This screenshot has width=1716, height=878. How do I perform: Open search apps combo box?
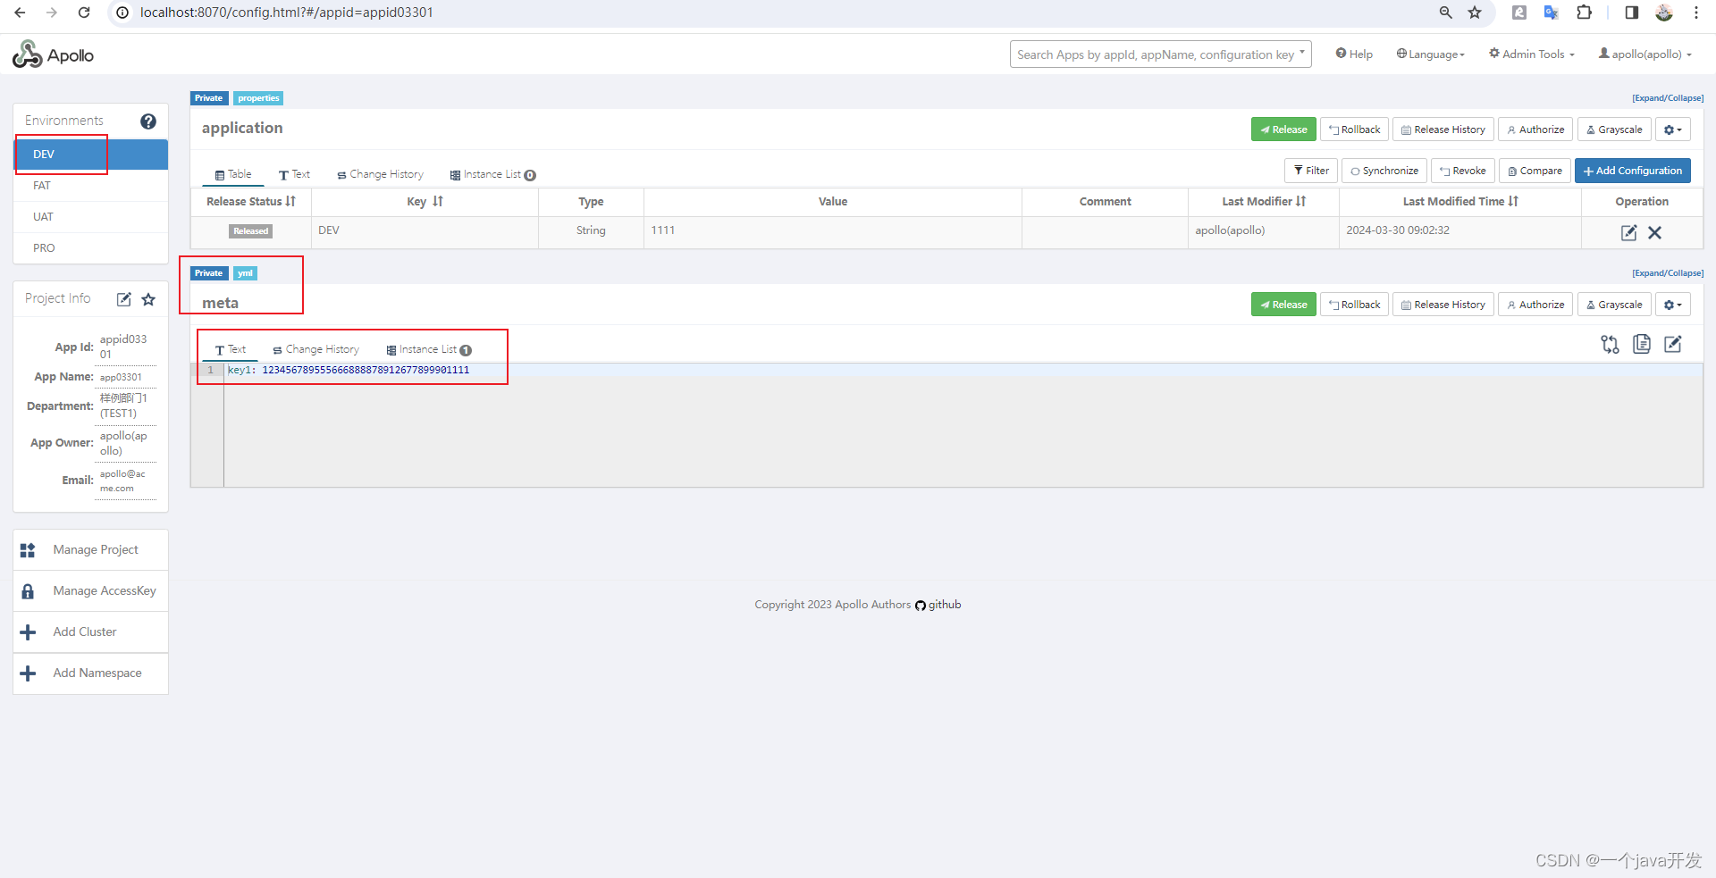pyautogui.click(x=1160, y=54)
